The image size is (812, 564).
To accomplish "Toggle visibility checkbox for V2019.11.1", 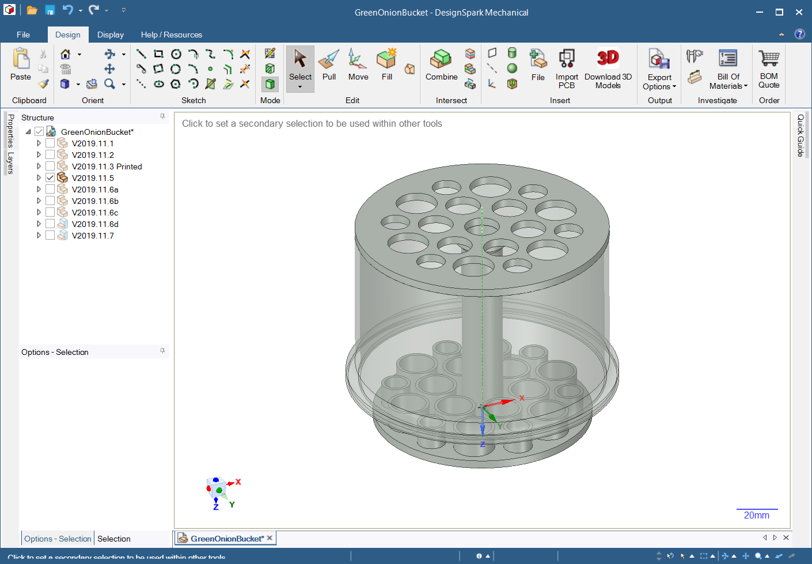I will coord(50,143).
